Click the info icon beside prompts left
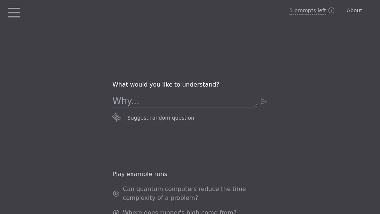 pos(331,10)
